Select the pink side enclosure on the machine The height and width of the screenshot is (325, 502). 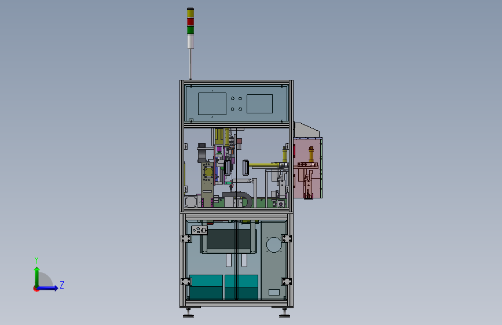(307, 168)
